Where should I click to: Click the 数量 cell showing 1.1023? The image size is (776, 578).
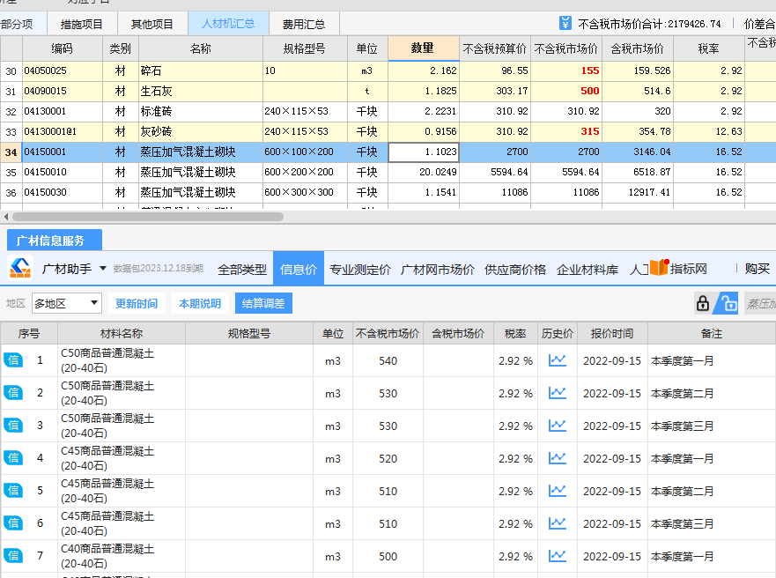point(424,152)
